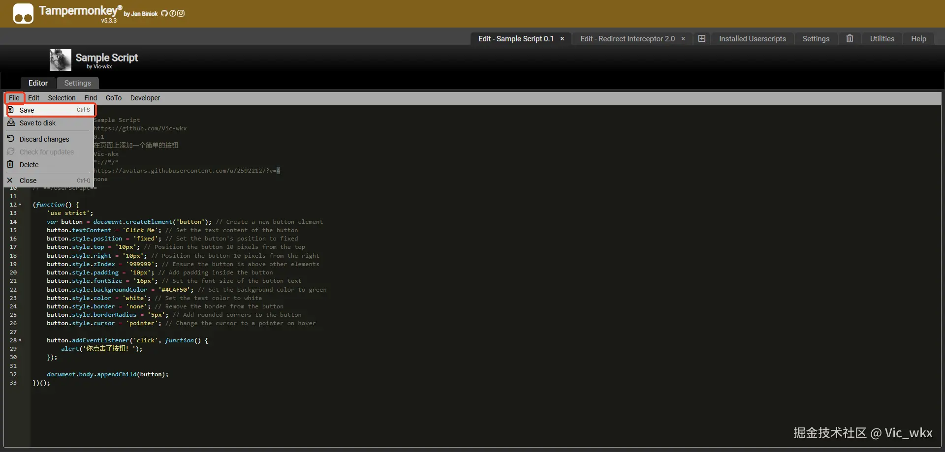
Task: Switch to the script's Settings tab
Action: point(77,83)
